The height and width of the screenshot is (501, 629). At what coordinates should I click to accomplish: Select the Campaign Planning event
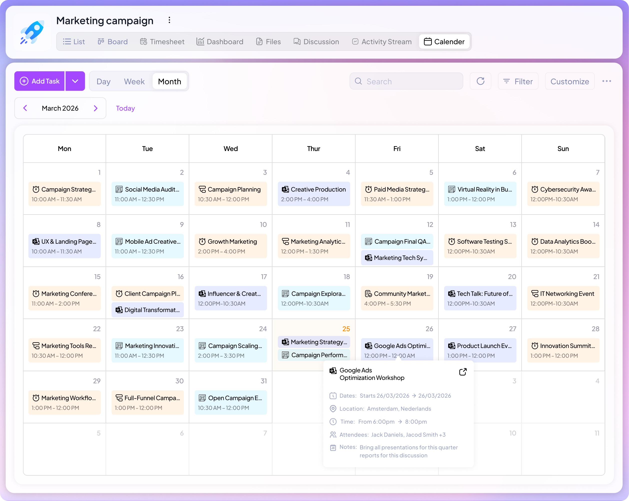[x=231, y=194]
